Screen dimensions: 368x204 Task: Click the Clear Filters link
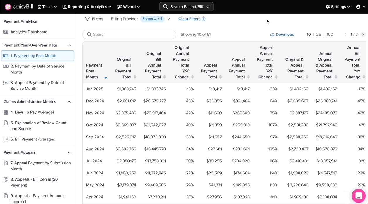[x=192, y=19]
